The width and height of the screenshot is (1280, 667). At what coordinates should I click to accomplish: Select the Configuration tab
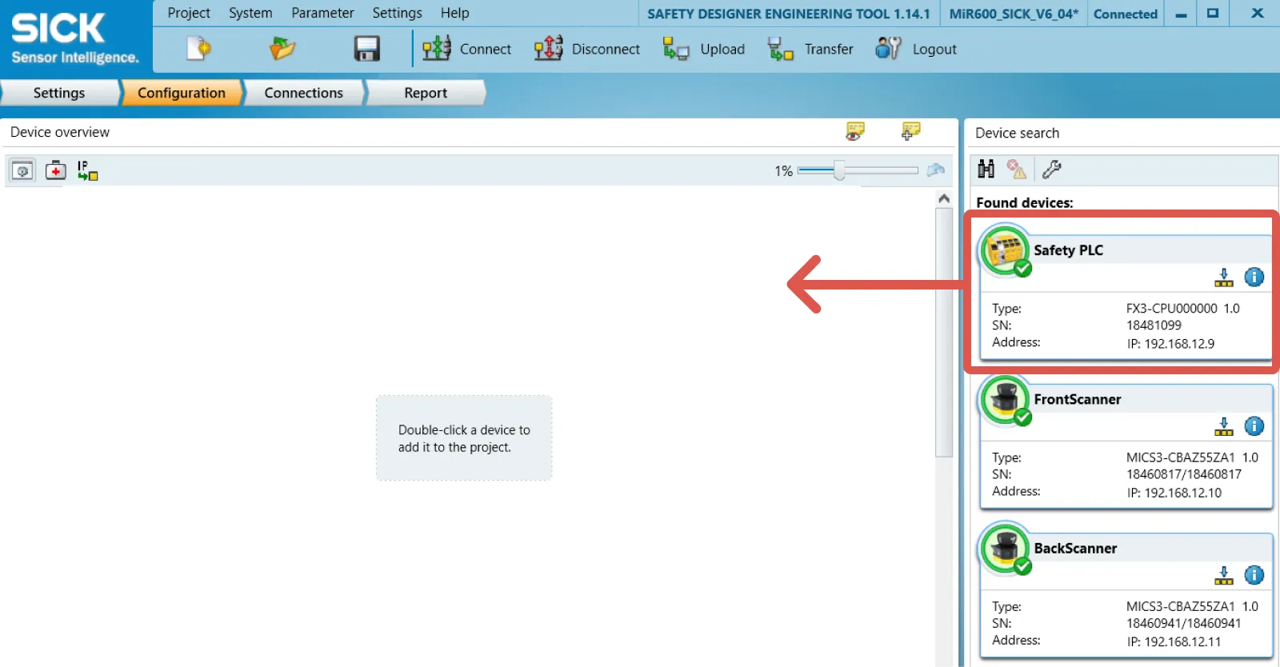[x=182, y=93]
